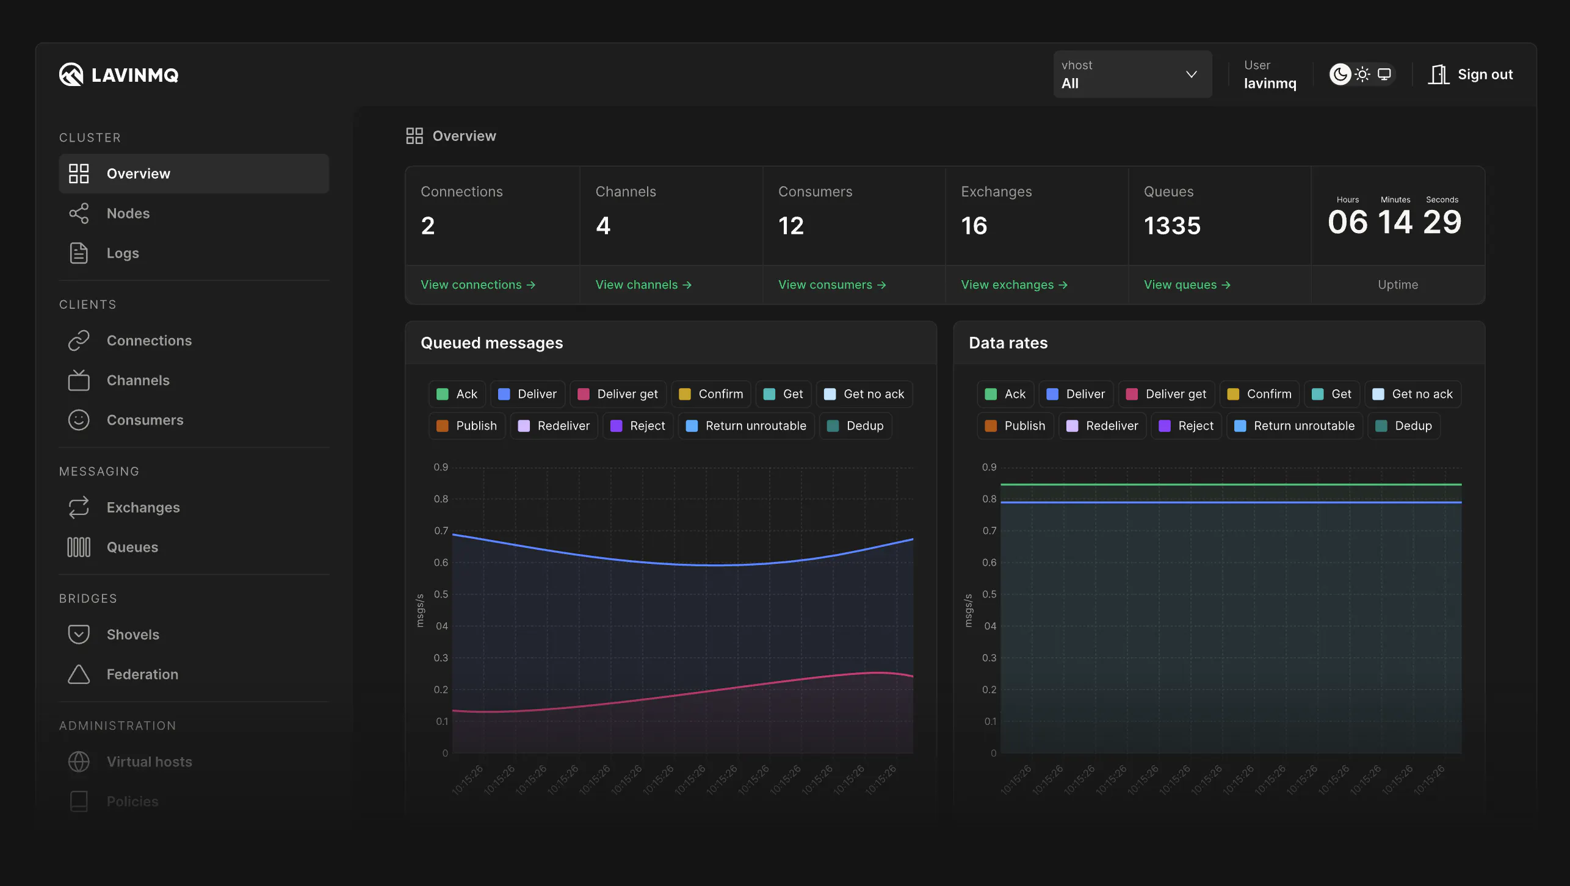Click the LavinMQ logo icon

71,74
